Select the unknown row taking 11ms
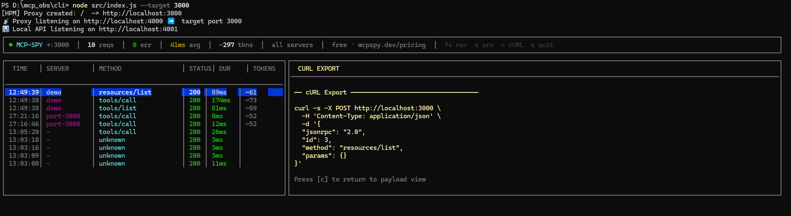This screenshot has width=791, height=216. click(144, 164)
